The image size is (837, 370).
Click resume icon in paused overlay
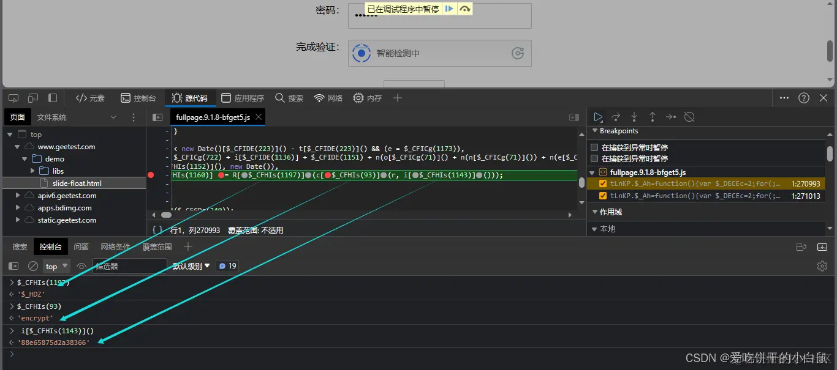tap(449, 9)
